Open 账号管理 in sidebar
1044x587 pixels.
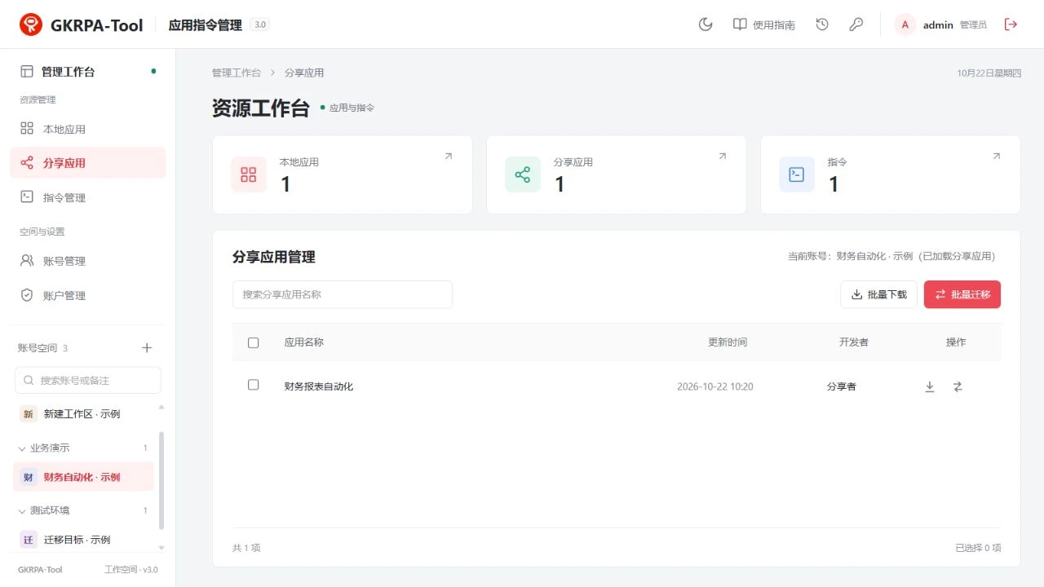coord(88,261)
